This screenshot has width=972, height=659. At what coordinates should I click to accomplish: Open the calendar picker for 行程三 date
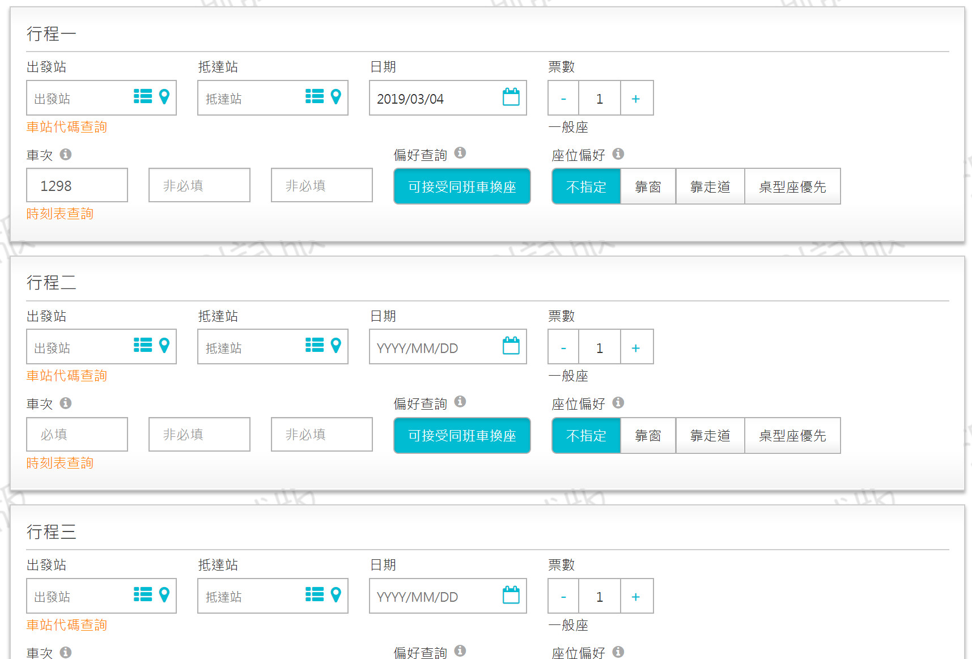[511, 595]
